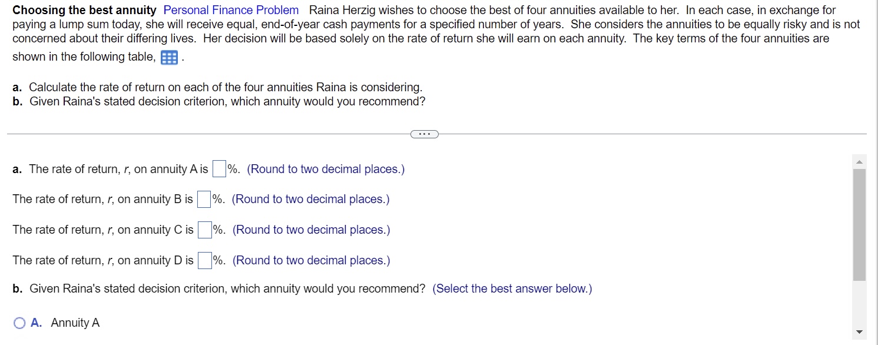Click the annuity B rate input box

point(203,199)
